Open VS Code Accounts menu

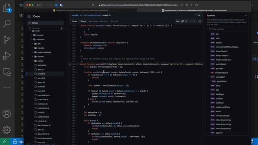click(6, 114)
